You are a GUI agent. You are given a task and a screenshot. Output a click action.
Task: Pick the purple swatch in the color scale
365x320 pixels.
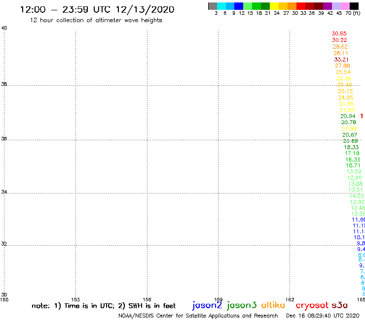(328, 6)
